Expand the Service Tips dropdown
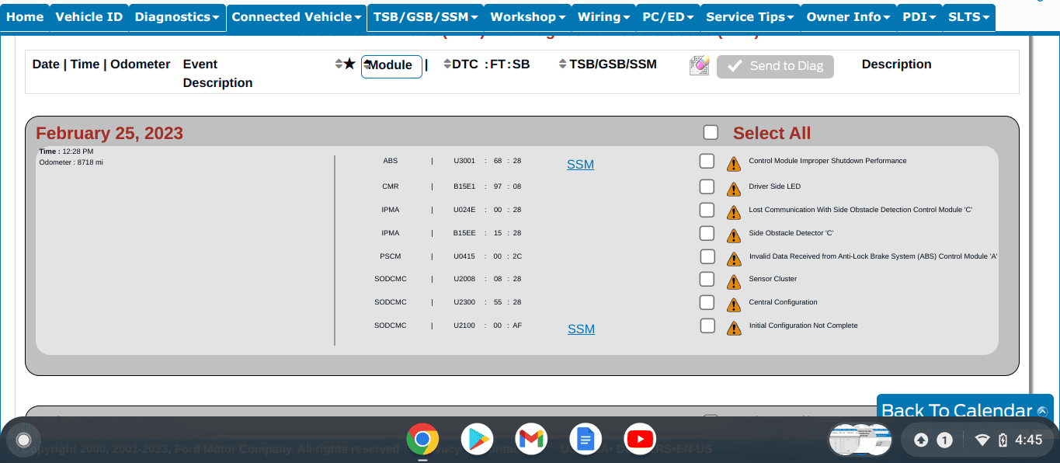This screenshot has width=1060, height=463. pyautogui.click(x=749, y=17)
